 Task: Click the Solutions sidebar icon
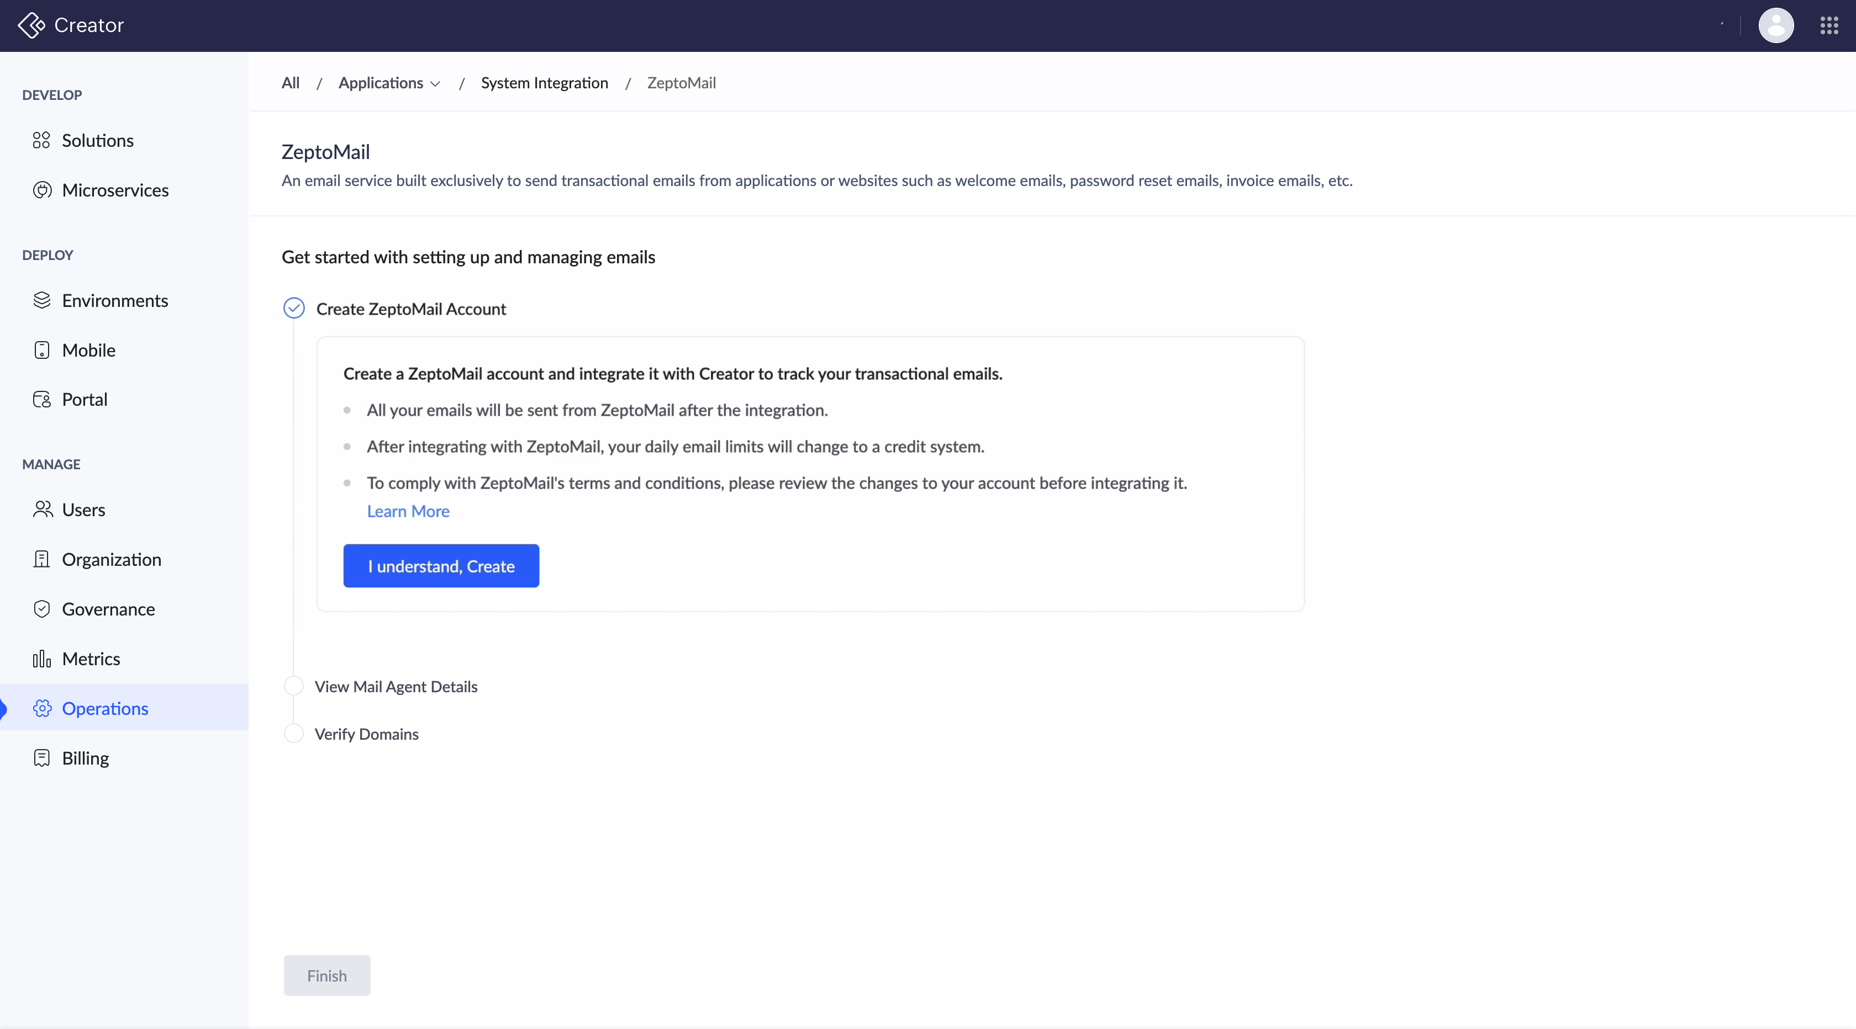click(42, 140)
